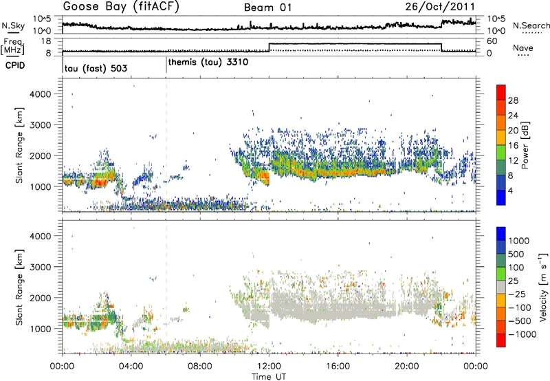This screenshot has height=381, width=550.
Task: Click the '08:00' time axis tick label
Action: (200, 367)
